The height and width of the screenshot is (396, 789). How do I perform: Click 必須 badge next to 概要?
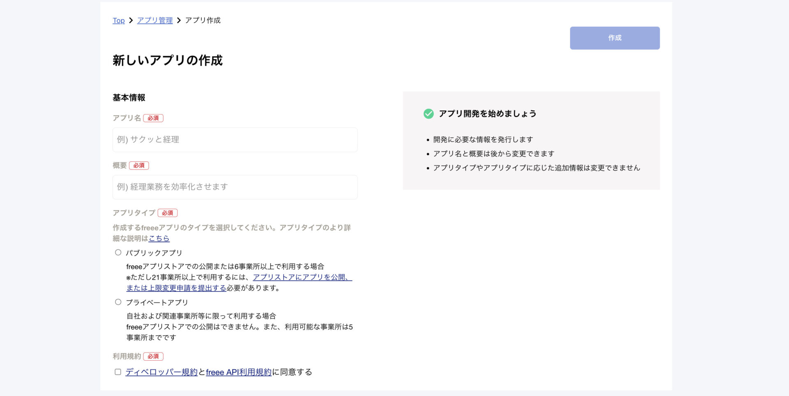point(139,165)
